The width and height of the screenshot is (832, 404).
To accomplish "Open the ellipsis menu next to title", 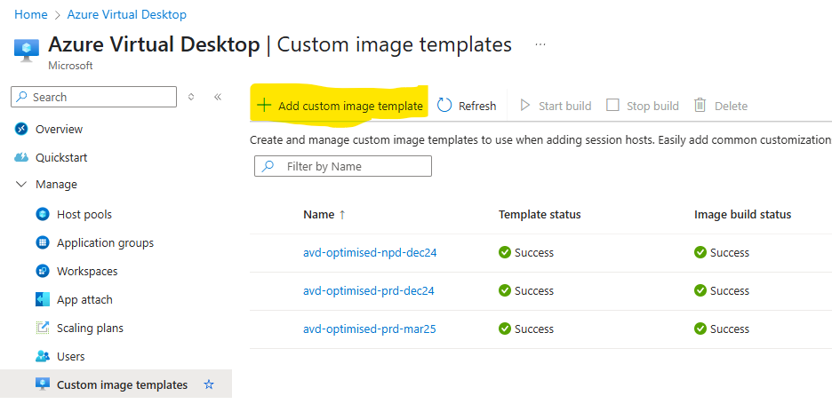I will pyautogui.click(x=540, y=44).
